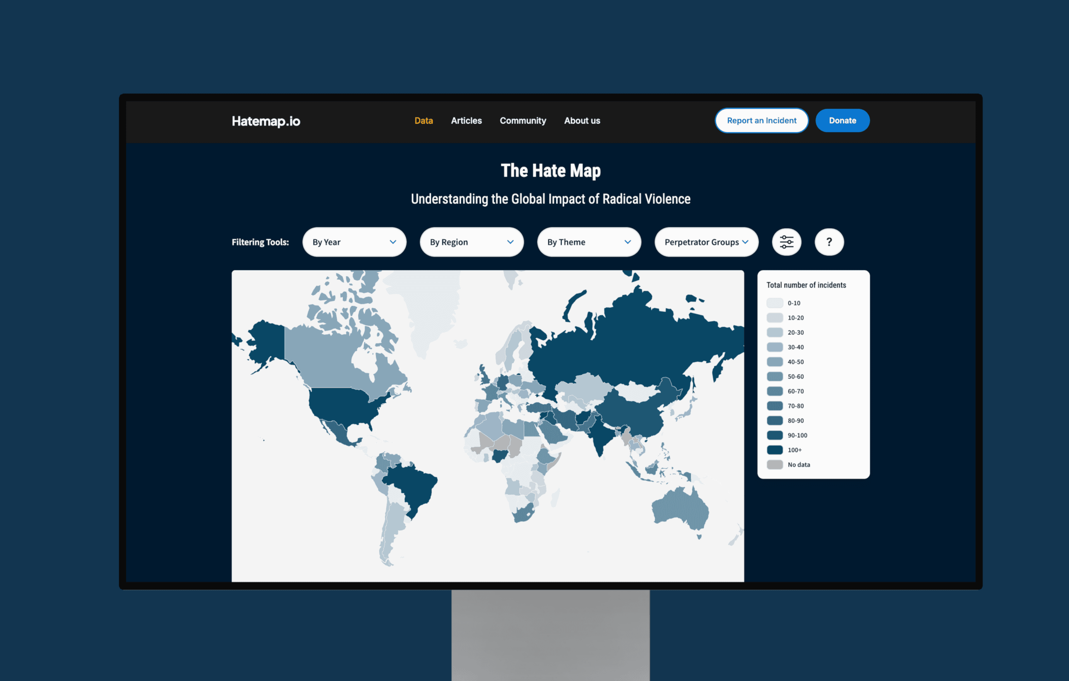Expand the By Region dropdown
The image size is (1069, 681).
pos(471,242)
